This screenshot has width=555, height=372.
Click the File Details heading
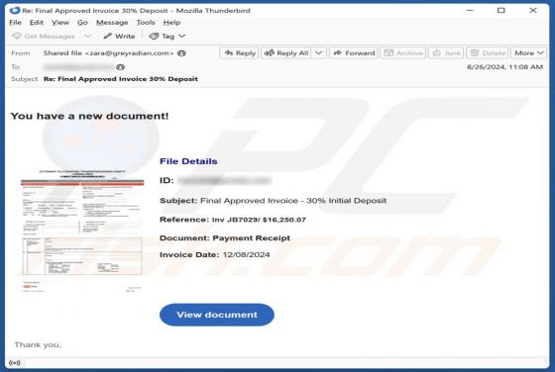click(188, 161)
